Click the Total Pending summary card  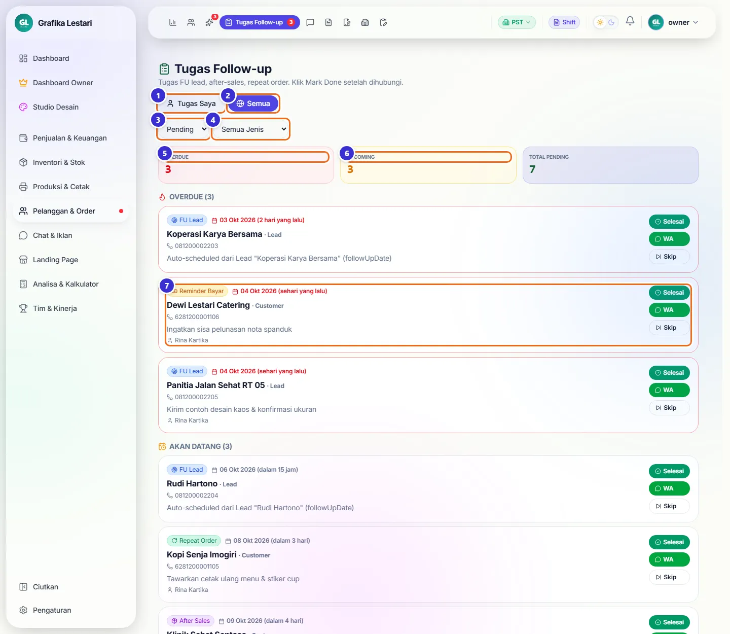[x=610, y=165]
